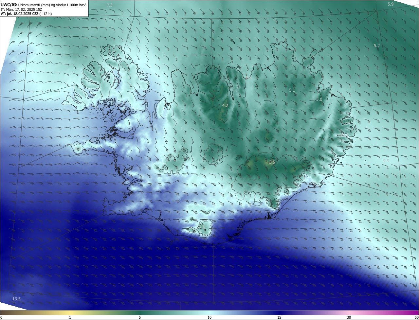This screenshot has height=320, width=419.
Task: Click the 5.1 value label over Iceland
Action: tap(292, 90)
